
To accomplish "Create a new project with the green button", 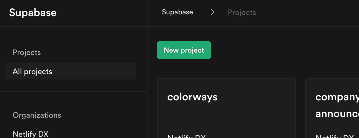I will [x=184, y=50].
